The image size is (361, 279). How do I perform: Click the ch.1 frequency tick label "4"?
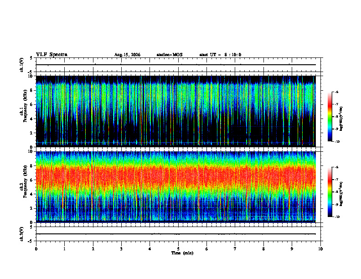(32, 119)
